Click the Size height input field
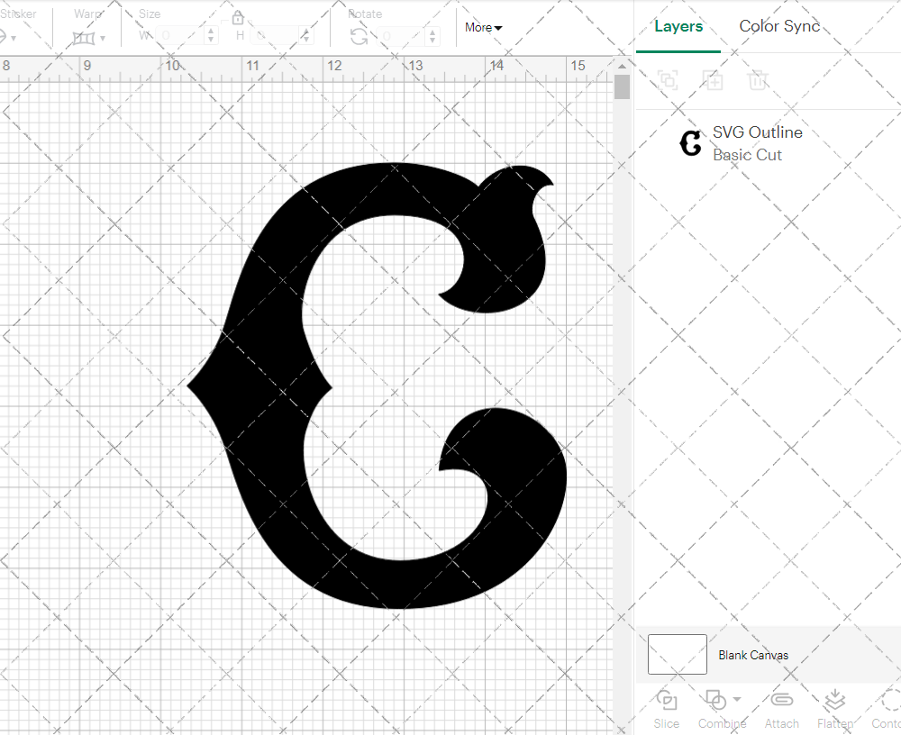The image size is (901, 735). click(x=276, y=36)
